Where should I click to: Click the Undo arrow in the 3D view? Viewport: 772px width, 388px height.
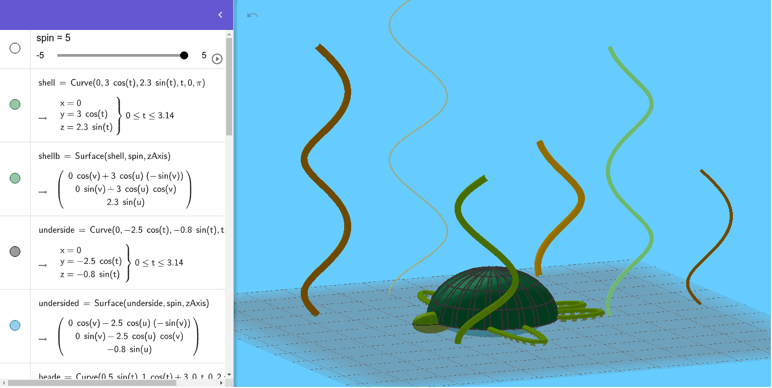[x=252, y=16]
